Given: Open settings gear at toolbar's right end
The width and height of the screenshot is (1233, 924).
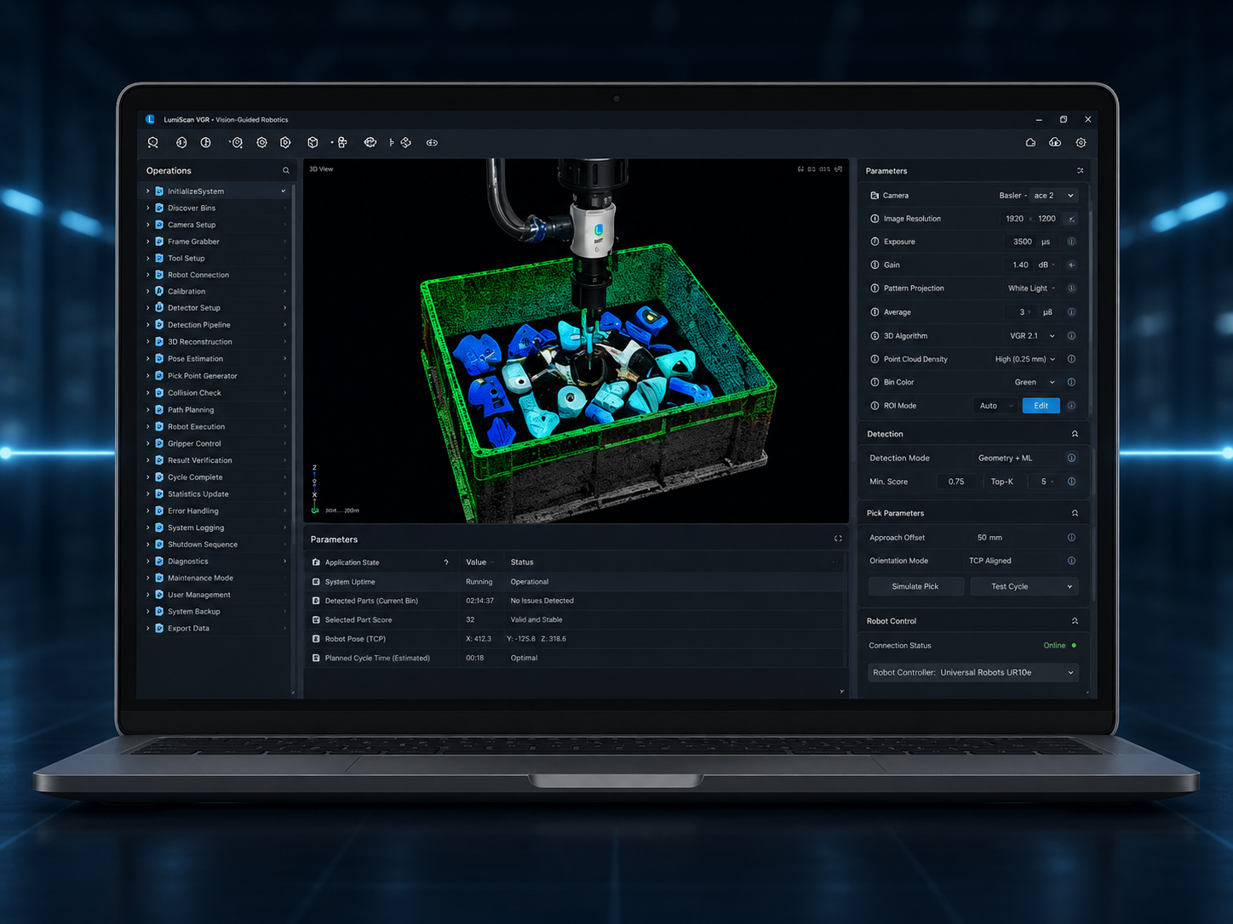Looking at the screenshot, I should [x=1081, y=143].
